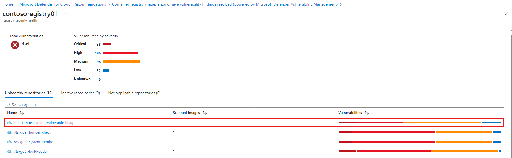Click the Low severity blue bar
The width and height of the screenshot is (512, 158).
tap(106, 70)
